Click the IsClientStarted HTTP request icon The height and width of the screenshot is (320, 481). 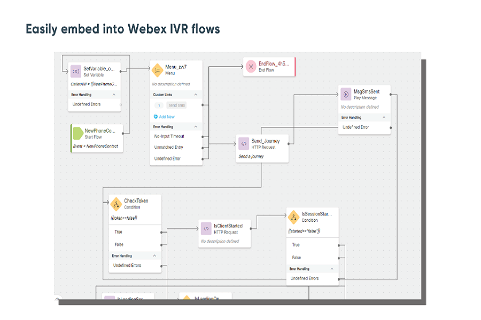coord(206,229)
